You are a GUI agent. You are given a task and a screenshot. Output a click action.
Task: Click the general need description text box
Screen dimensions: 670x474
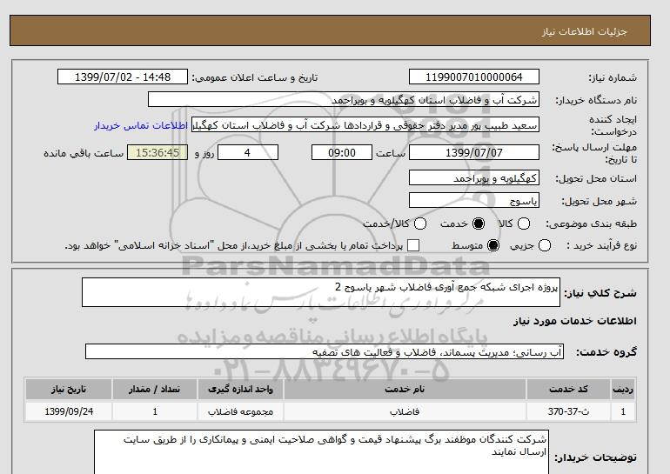click(x=321, y=292)
